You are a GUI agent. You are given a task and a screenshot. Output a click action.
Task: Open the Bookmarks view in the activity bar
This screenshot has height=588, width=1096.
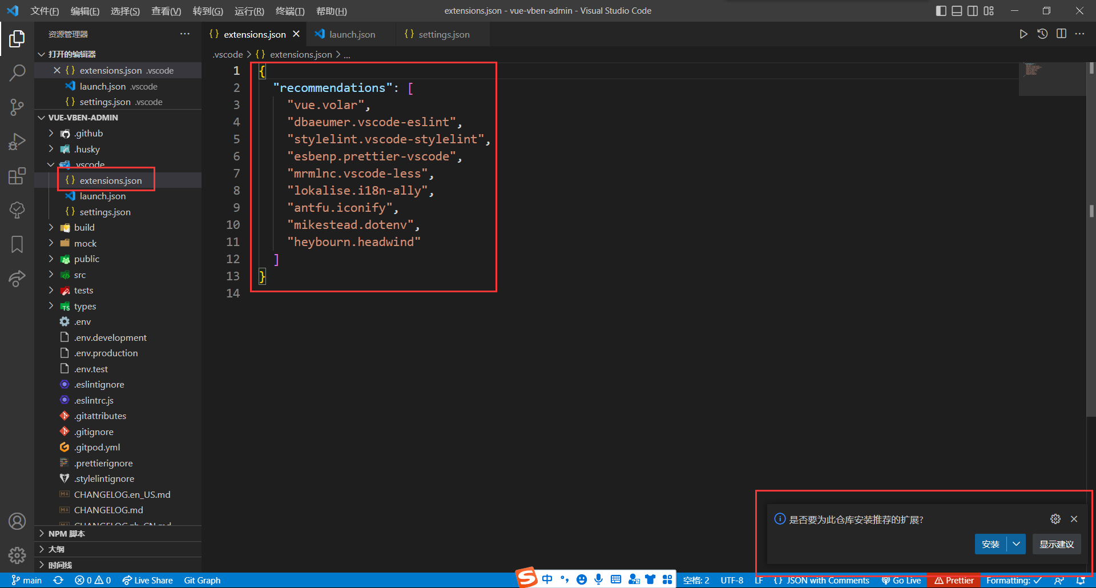(x=17, y=244)
